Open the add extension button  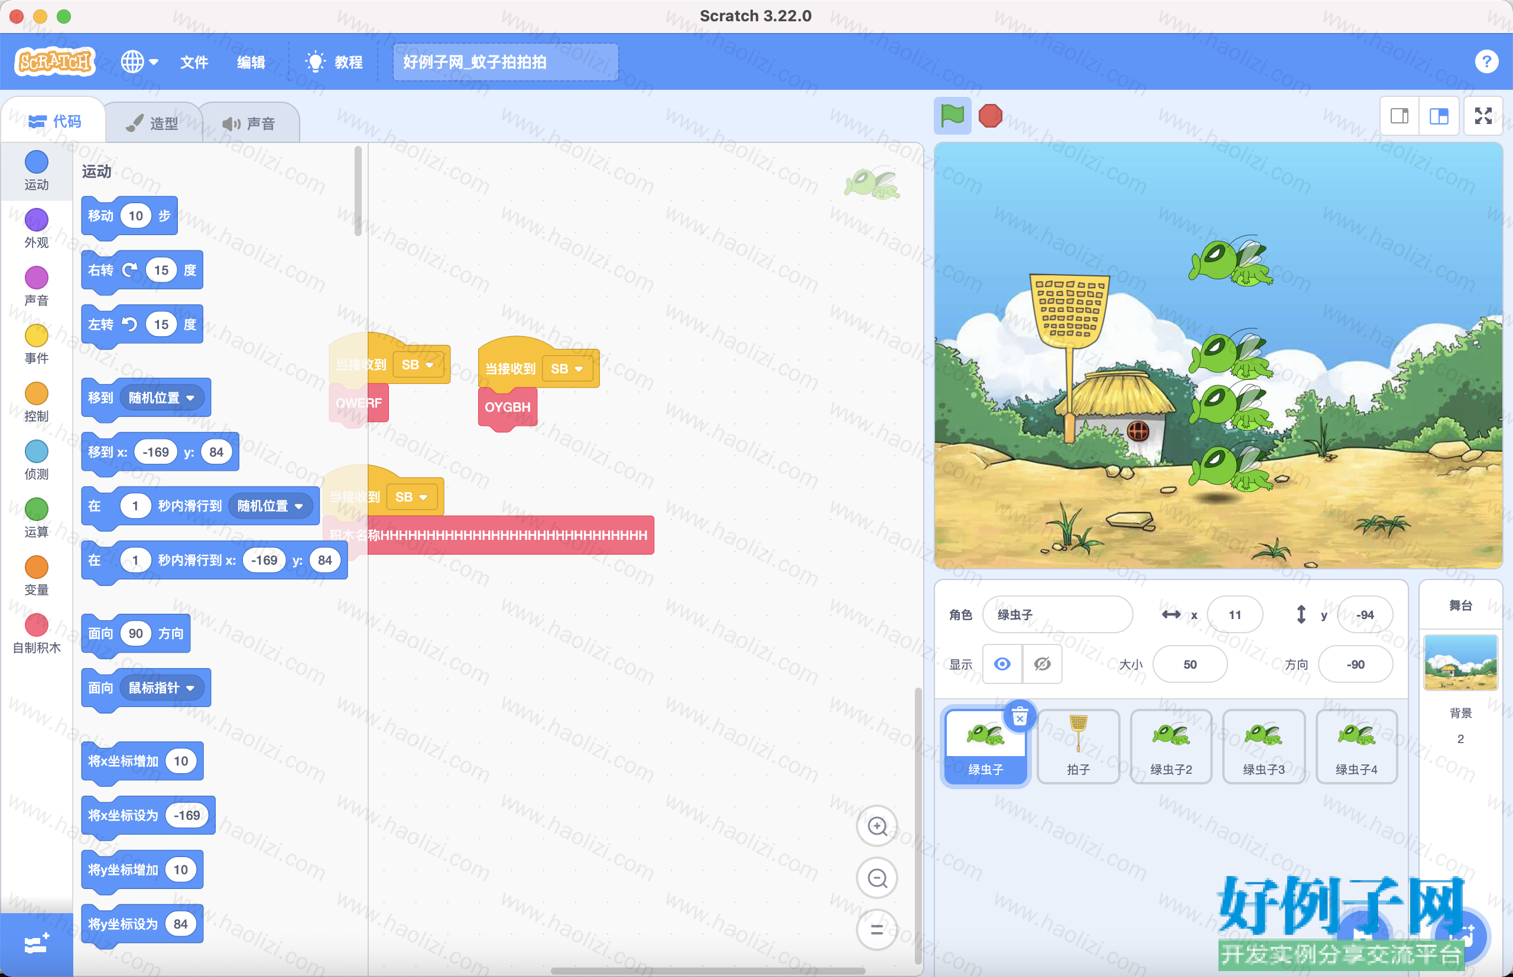click(x=36, y=944)
